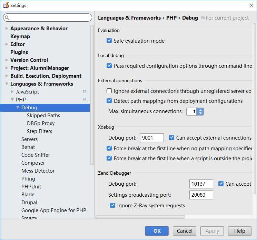Open Servers settings
257x240 pixels.
[x=30, y=139]
